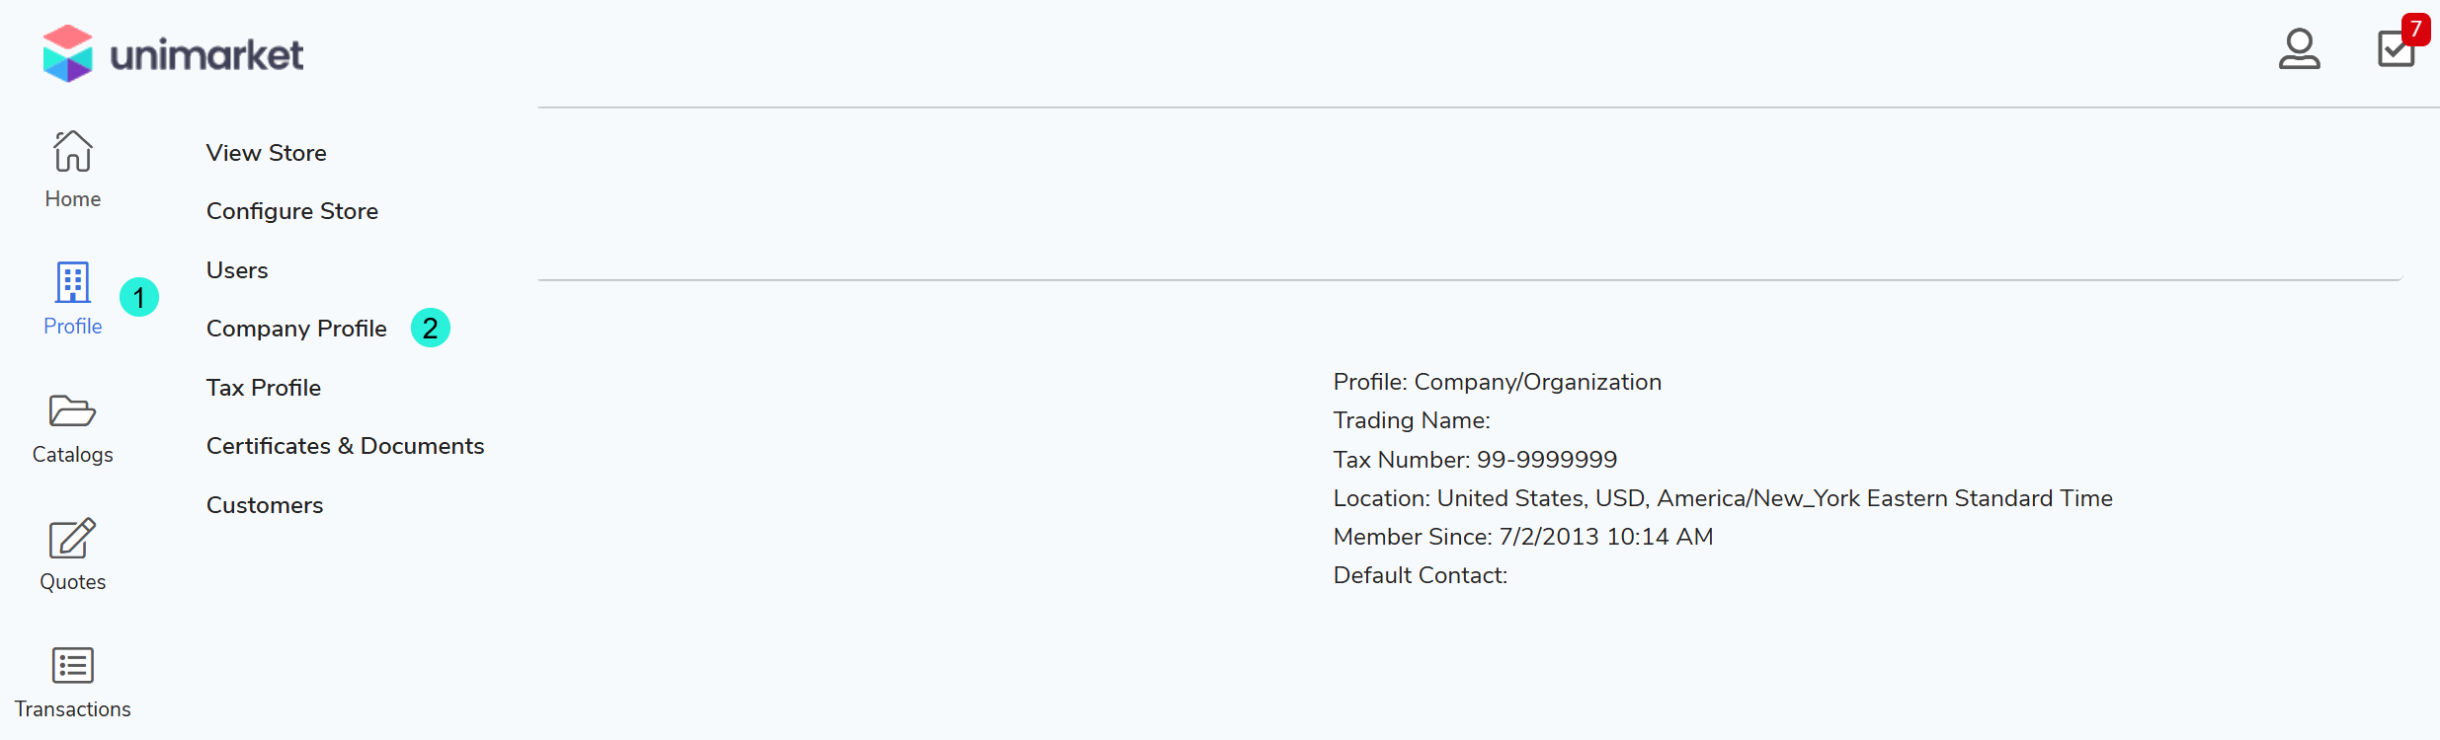Select Configure Store menu item
This screenshot has width=2440, height=740.
pyautogui.click(x=291, y=211)
